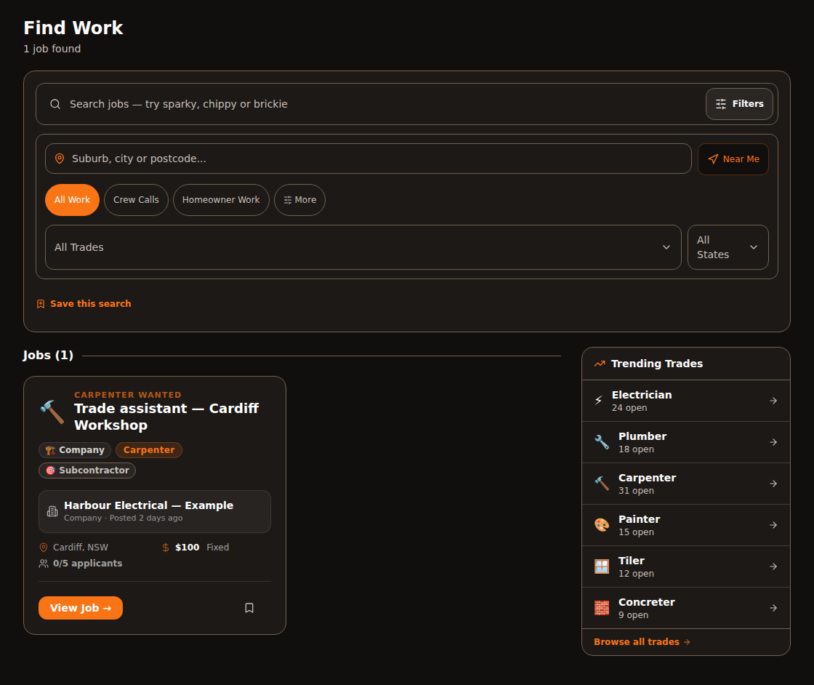This screenshot has height=685, width=814.
Task: Click the arrow on the Painter row
Action: tap(773, 526)
